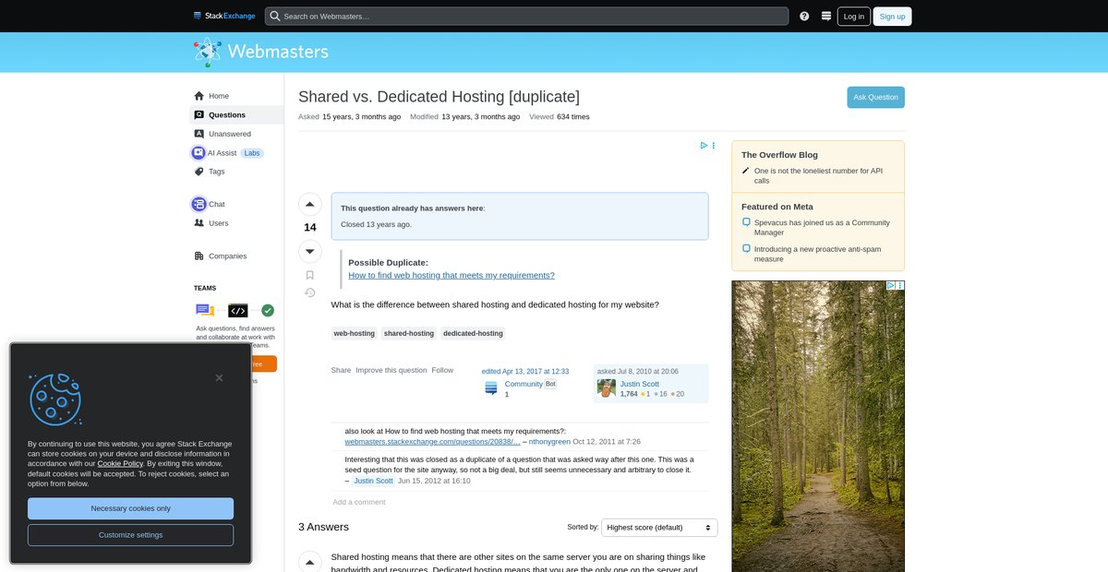Click the forest path advertisement image
Viewport: 1108px width, 572px height.
click(818, 426)
